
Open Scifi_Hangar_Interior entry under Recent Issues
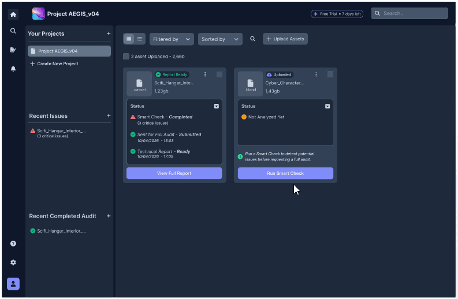point(58,133)
